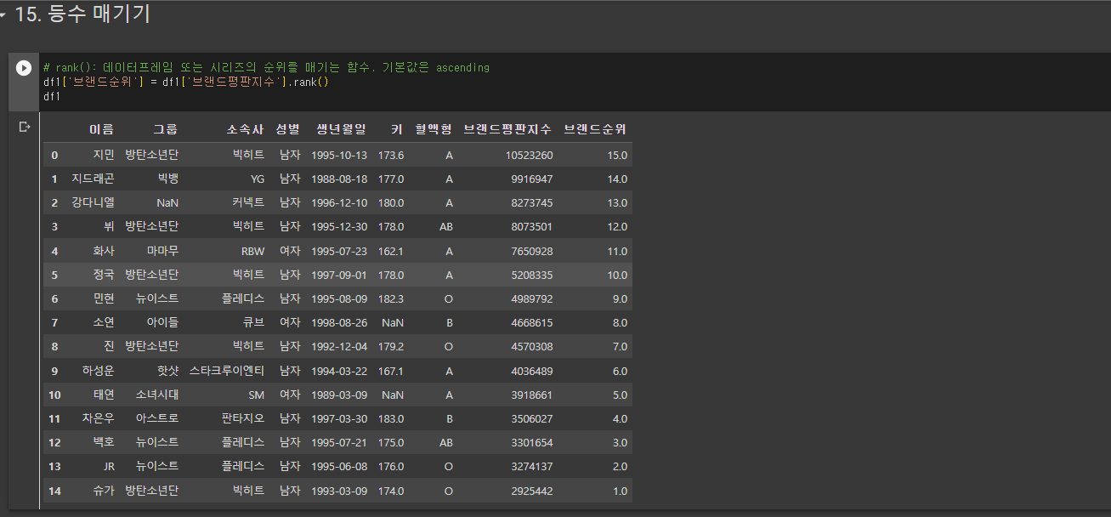Click the NaN group cell for 강다니엘
The height and width of the screenshot is (517, 1111).
167,202
